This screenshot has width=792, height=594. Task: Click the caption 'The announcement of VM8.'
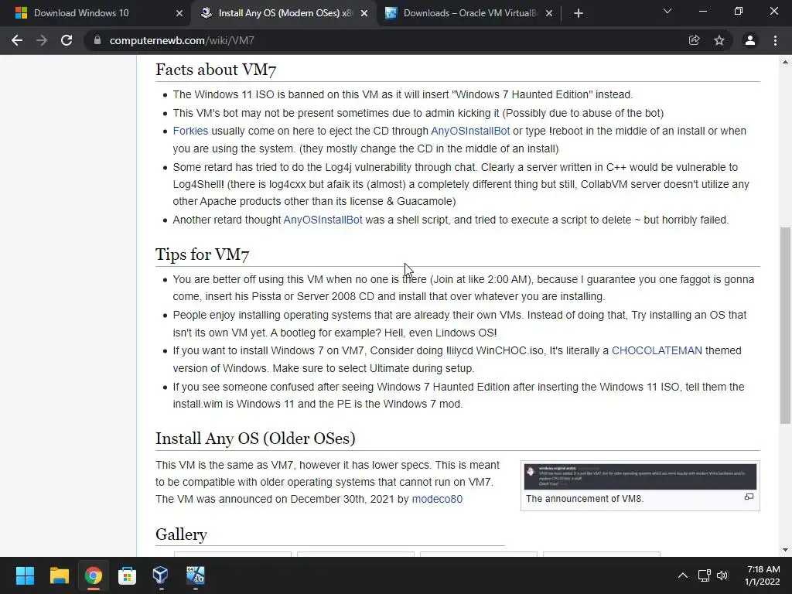(585, 499)
